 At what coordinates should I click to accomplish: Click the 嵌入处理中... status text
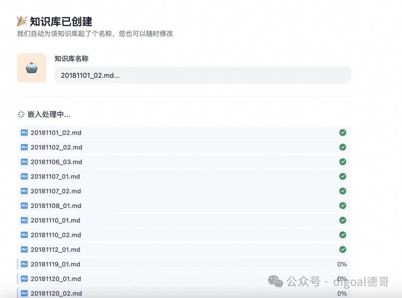coord(49,114)
